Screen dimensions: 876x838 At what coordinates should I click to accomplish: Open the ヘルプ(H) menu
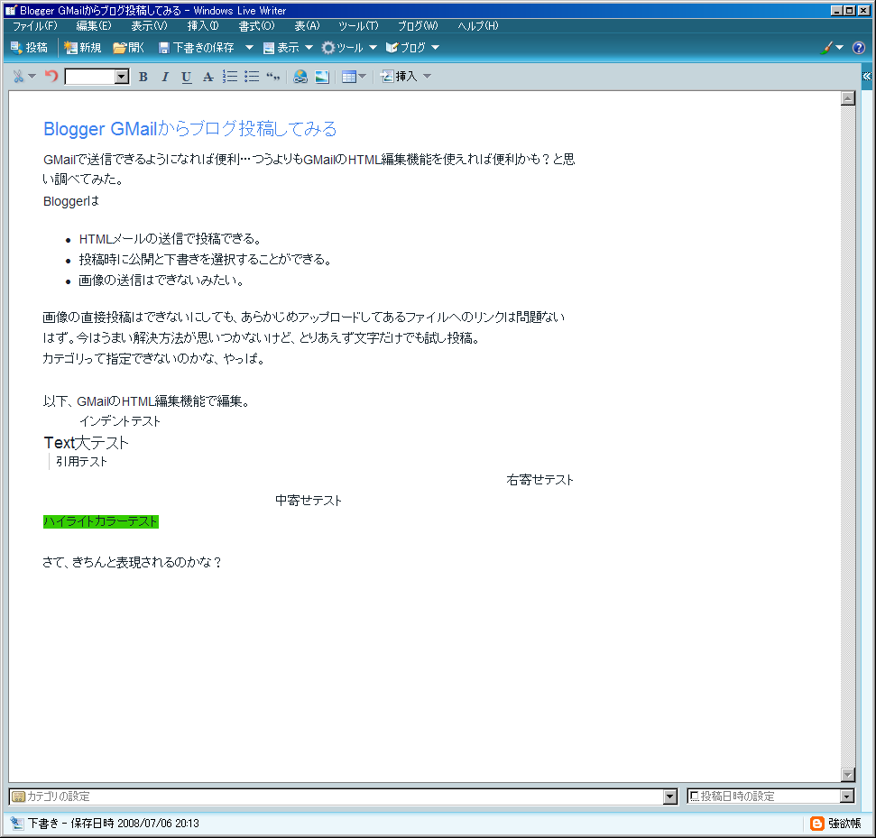click(477, 25)
